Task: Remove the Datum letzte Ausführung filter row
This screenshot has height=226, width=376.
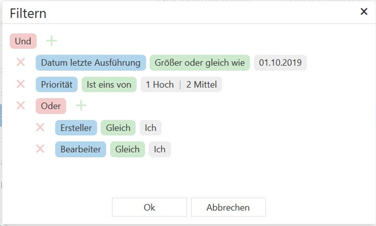Action: coord(20,62)
